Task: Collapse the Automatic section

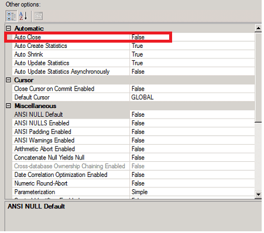Action: click(x=8, y=29)
